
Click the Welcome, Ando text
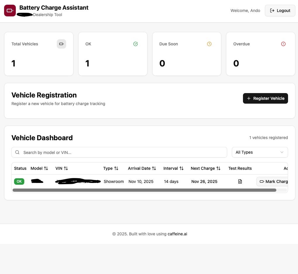(x=245, y=11)
